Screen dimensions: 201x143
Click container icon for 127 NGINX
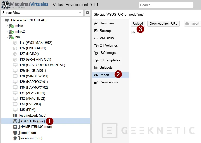15,54
